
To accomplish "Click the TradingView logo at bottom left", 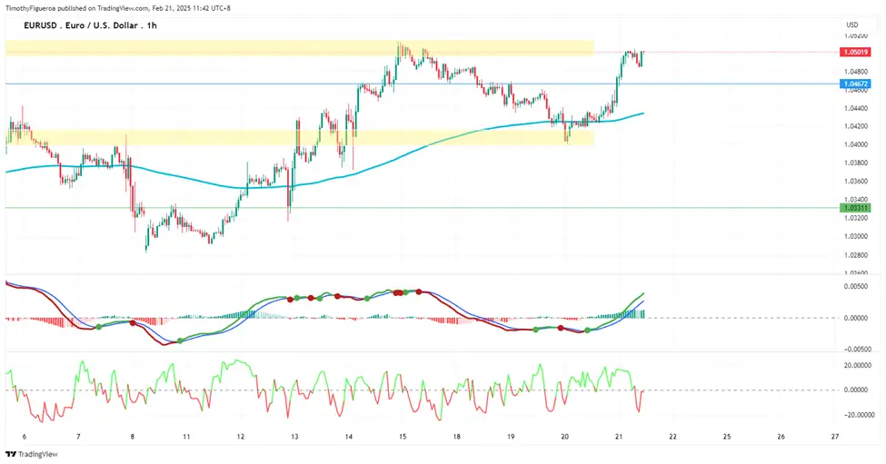I will [x=32, y=454].
